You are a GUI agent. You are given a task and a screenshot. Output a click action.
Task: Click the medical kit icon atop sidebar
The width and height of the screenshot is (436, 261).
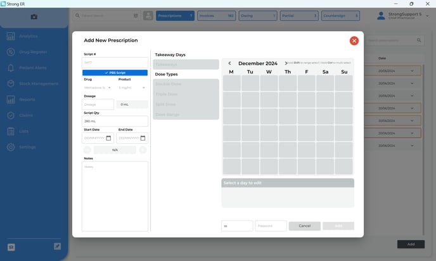pos(34,16)
